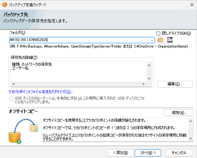Click the network folder browse icon

click(170, 40)
